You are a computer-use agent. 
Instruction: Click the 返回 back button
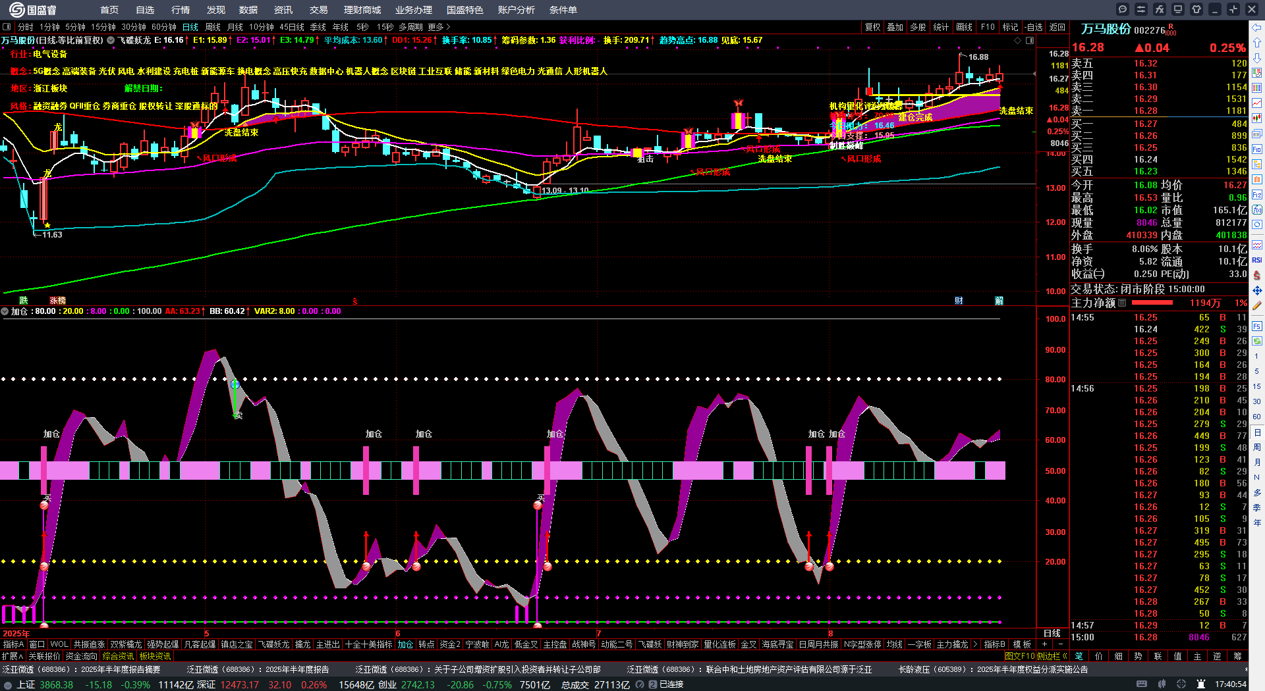click(x=1057, y=27)
